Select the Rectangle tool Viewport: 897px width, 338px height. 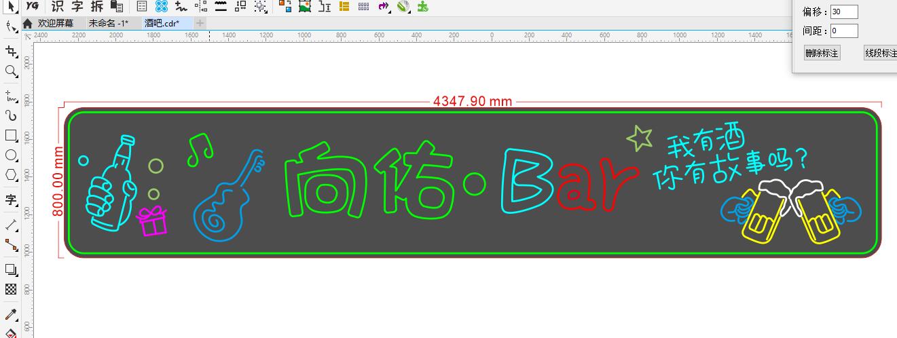[x=11, y=135]
